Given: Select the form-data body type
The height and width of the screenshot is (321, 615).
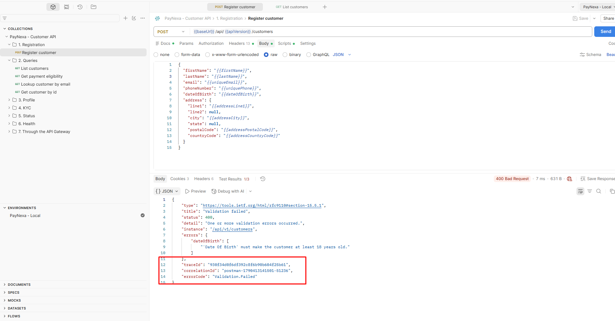Looking at the screenshot, I should (177, 55).
